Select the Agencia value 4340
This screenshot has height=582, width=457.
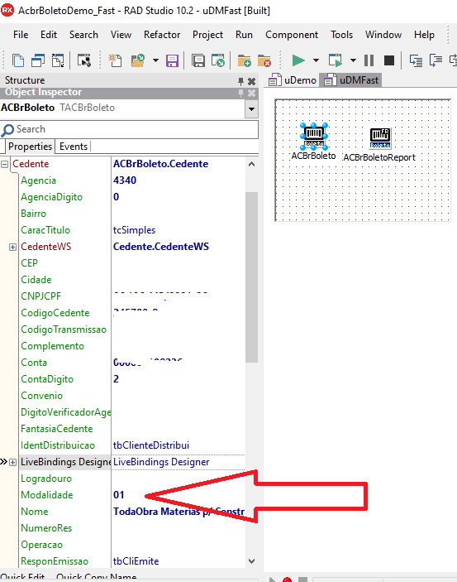pos(125,180)
